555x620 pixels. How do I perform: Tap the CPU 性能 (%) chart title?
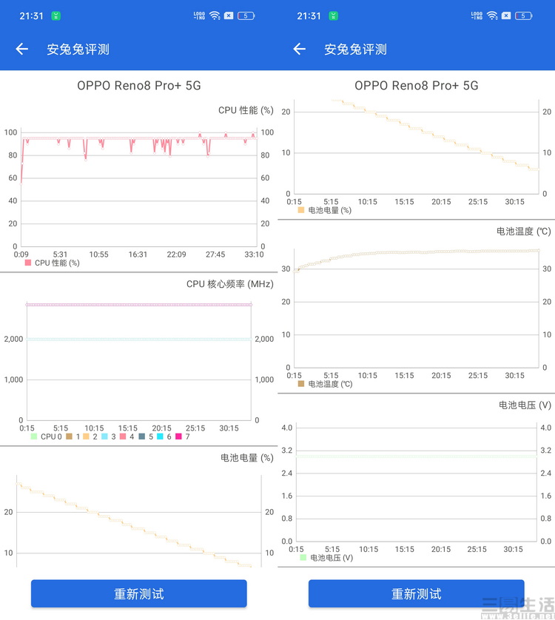[246, 110]
